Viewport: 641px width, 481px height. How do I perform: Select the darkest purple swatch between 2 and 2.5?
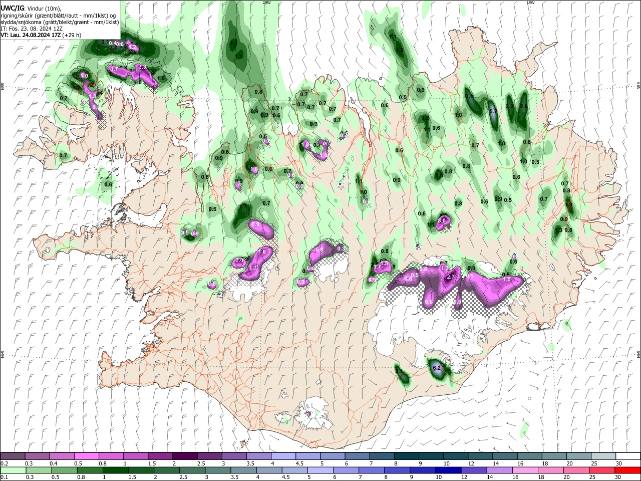(x=184, y=456)
